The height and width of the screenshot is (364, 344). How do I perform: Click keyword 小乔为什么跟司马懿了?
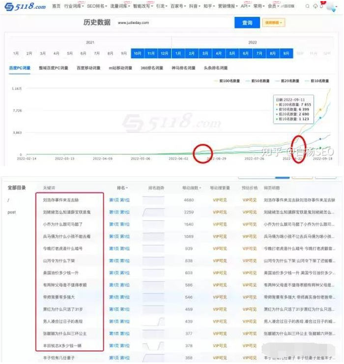tap(62, 225)
